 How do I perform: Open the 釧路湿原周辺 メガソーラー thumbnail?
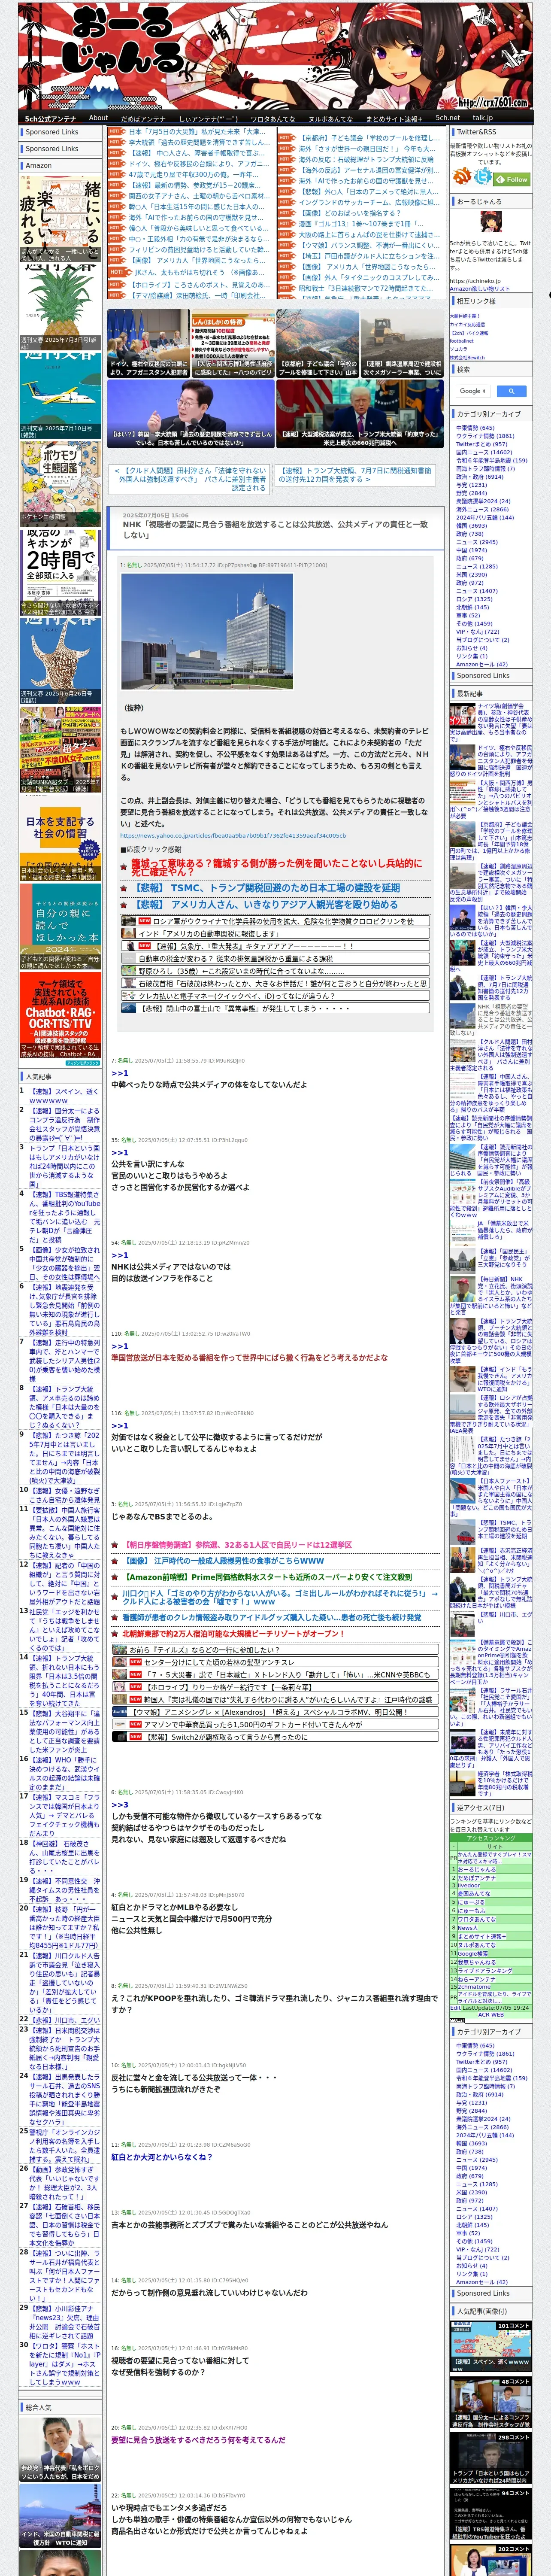[x=402, y=344]
